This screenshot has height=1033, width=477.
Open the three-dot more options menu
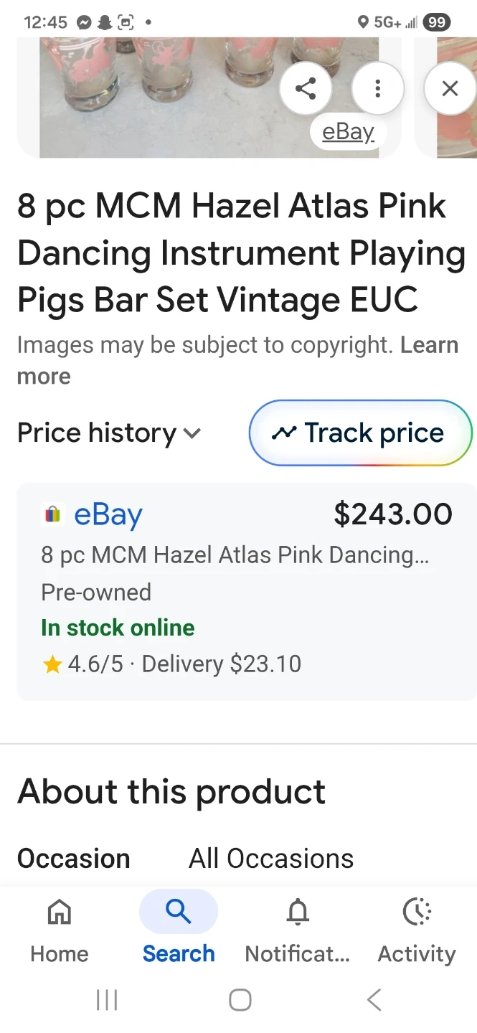377,89
